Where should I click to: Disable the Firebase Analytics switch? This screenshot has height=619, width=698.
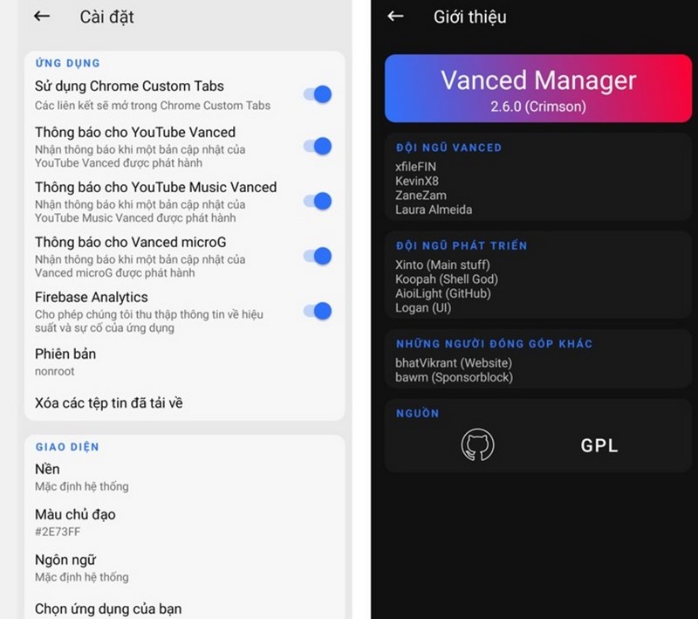point(318,311)
